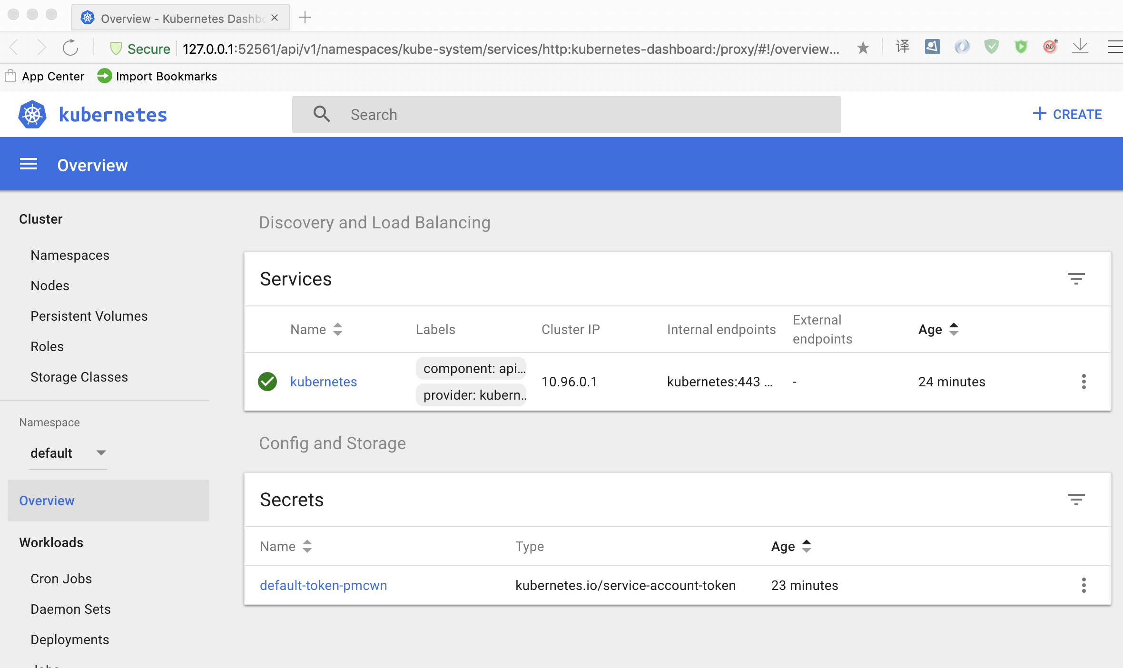This screenshot has height=668, width=1123.
Task: Open the default-token-pmcwn secret link
Action: coord(323,585)
